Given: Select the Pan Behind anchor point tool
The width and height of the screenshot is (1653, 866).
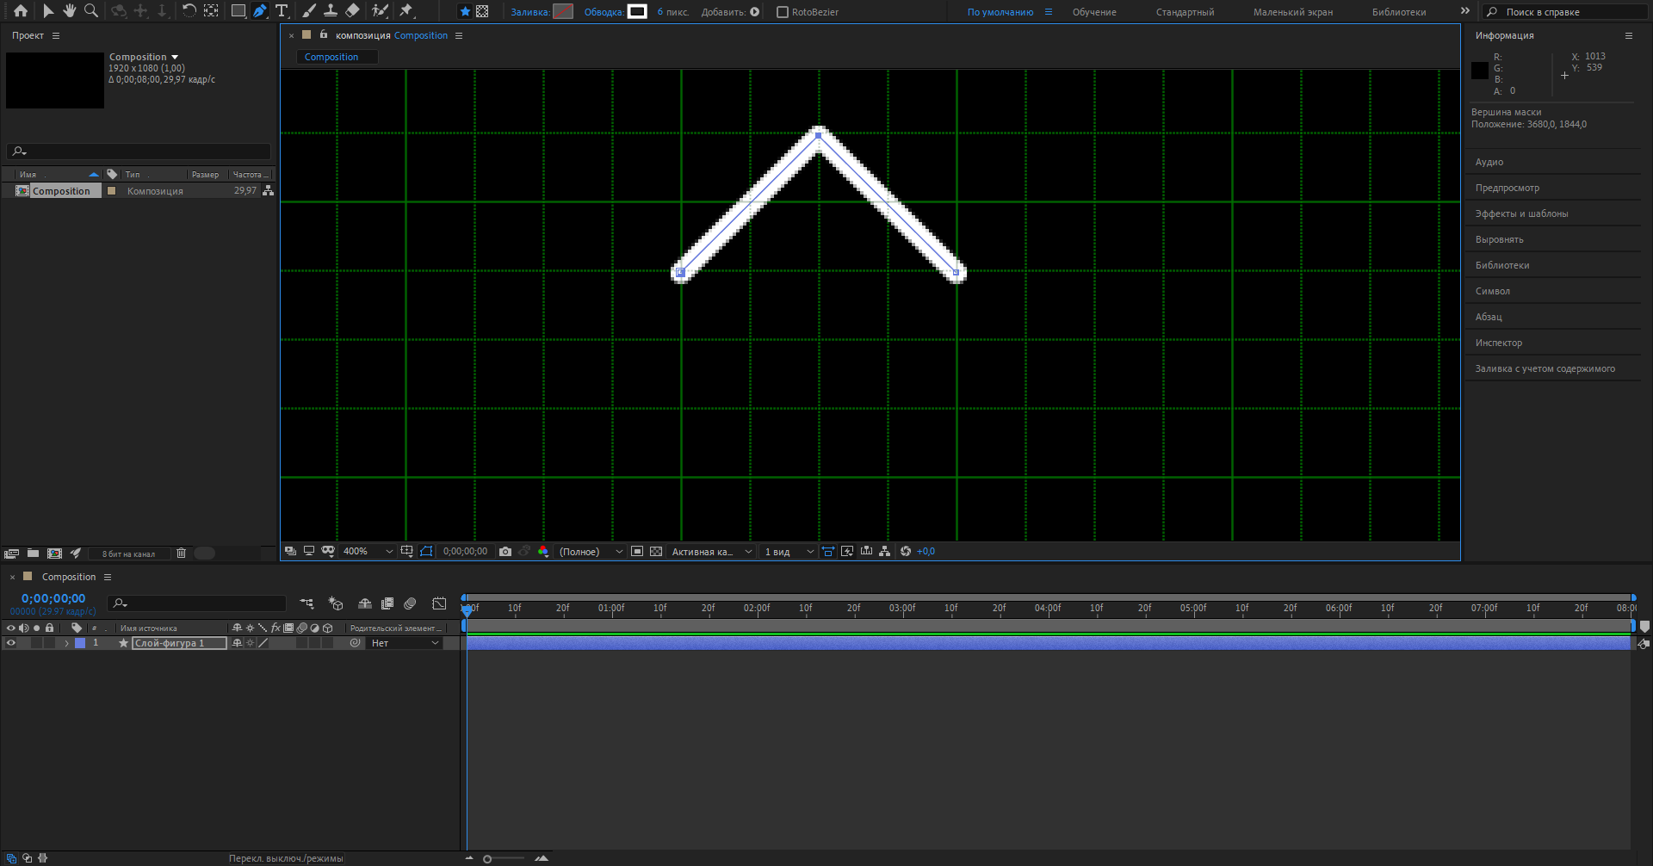Looking at the screenshot, I should 211,11.
